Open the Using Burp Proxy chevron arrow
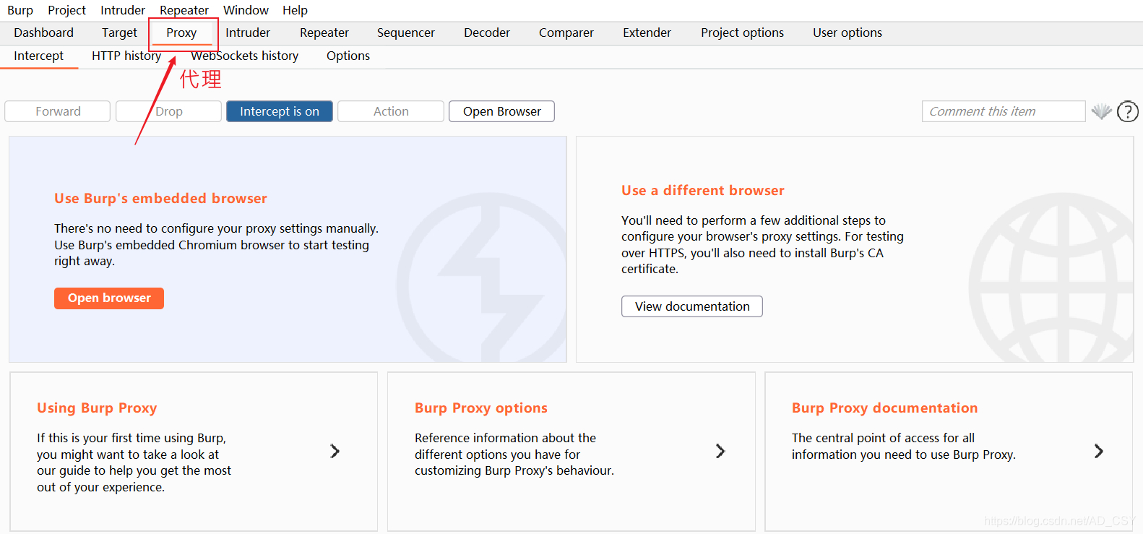 tap(335, 451)
